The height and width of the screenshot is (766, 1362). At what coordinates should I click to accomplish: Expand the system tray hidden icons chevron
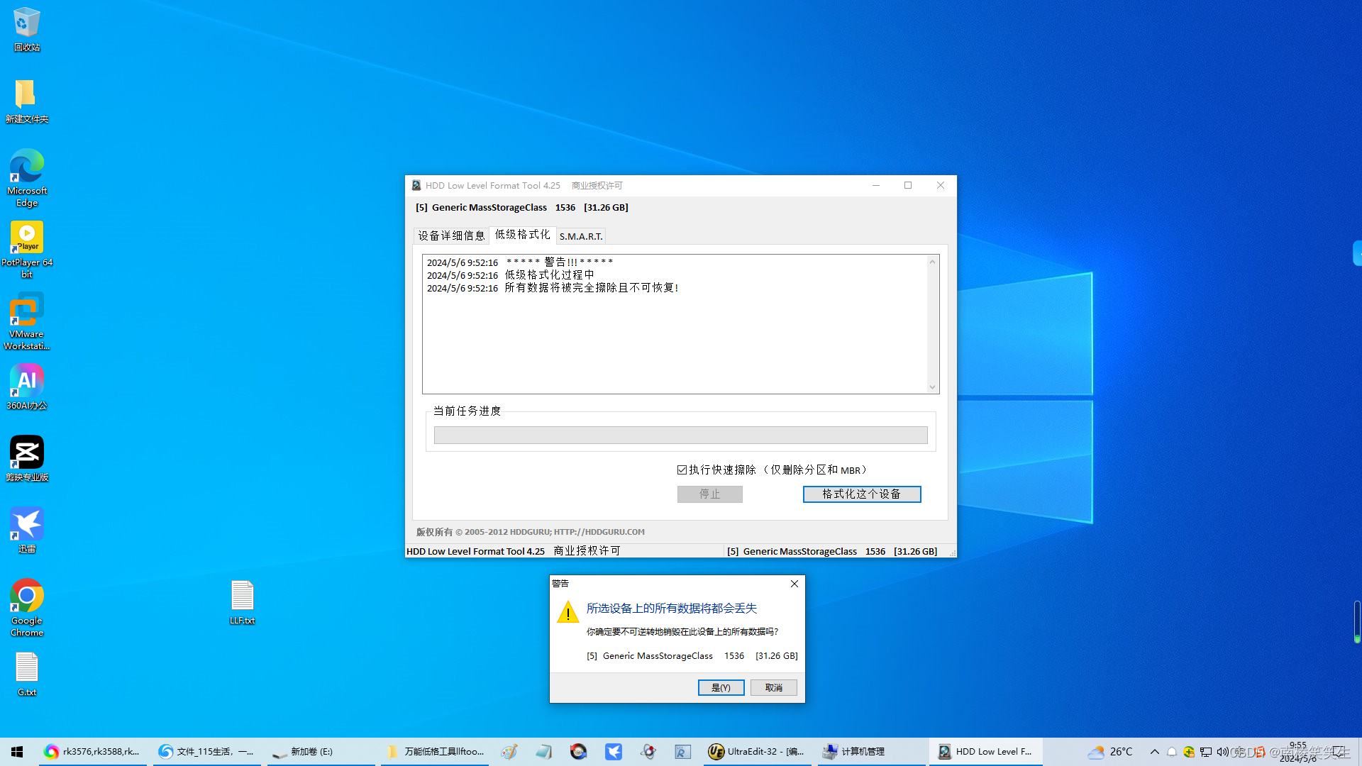click(1154, 752)
